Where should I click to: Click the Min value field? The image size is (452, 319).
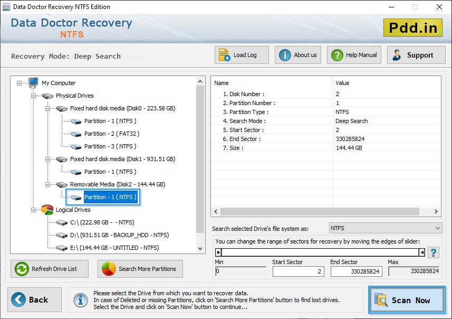coord(241,271)
